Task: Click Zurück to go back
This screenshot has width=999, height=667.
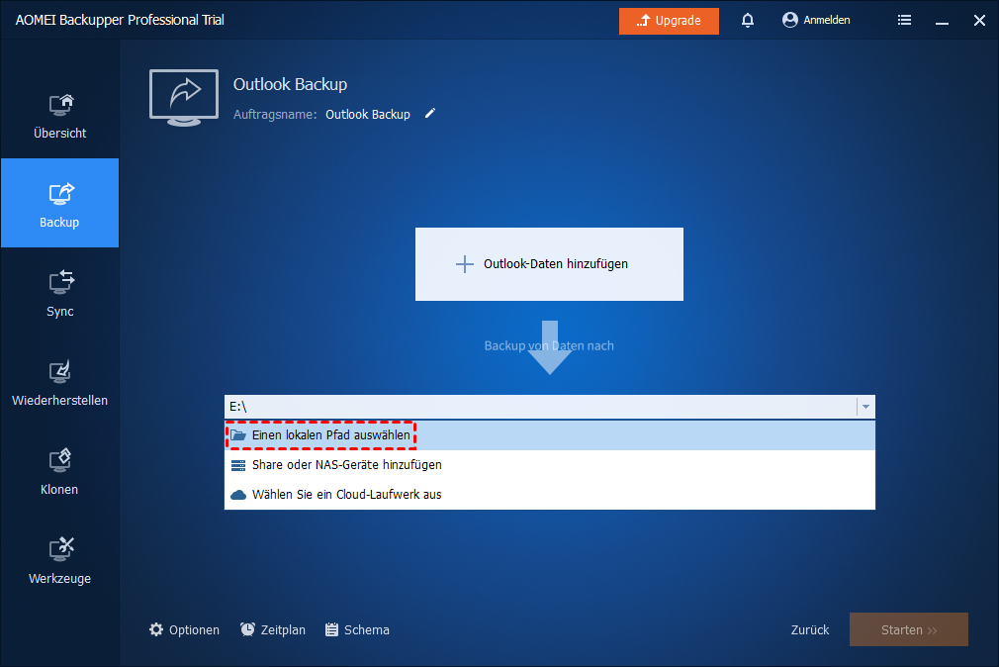Action: point(810,630)
